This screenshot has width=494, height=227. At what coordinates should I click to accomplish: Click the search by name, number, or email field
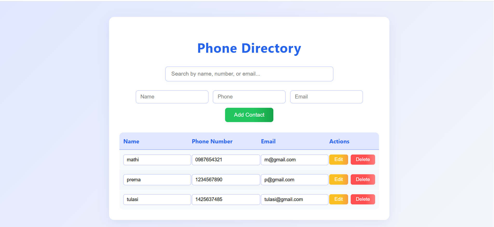[x=249, y=74]
